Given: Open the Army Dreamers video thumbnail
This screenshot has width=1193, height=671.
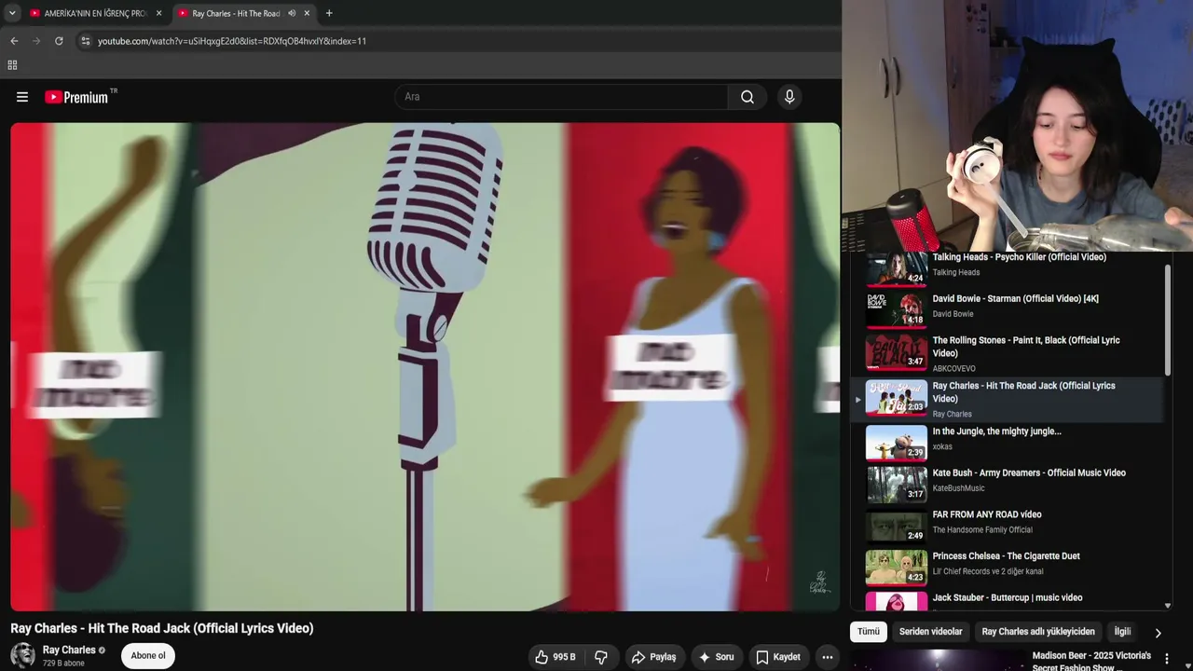Looking at the screenshot, I should [897, 485].
